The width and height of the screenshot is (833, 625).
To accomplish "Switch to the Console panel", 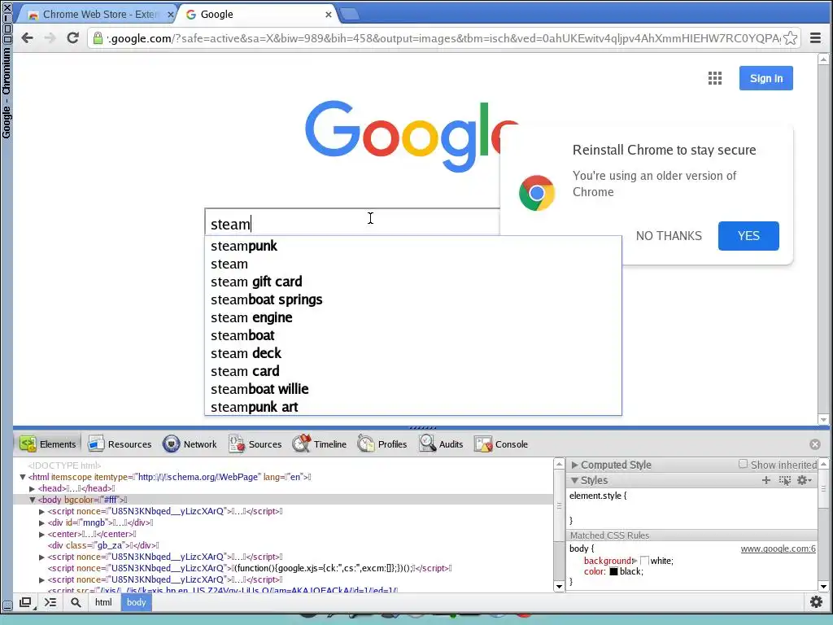I will pos(501,444).
